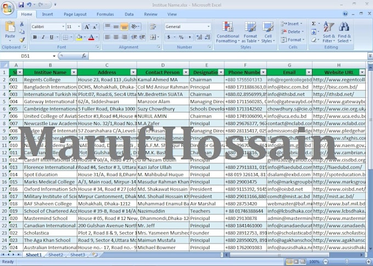373x266 pixels.
Task: Open Format as Table gallery
Action: click(x=250, y=32)
